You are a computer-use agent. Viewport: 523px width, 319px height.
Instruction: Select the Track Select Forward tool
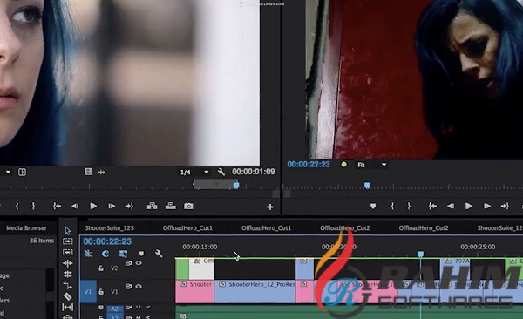click(68, 241)
